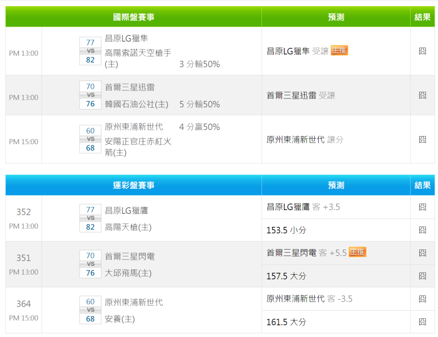Click the VS label in game 351
The width and height of the screenshot is (438, 337).
(90, 264)
